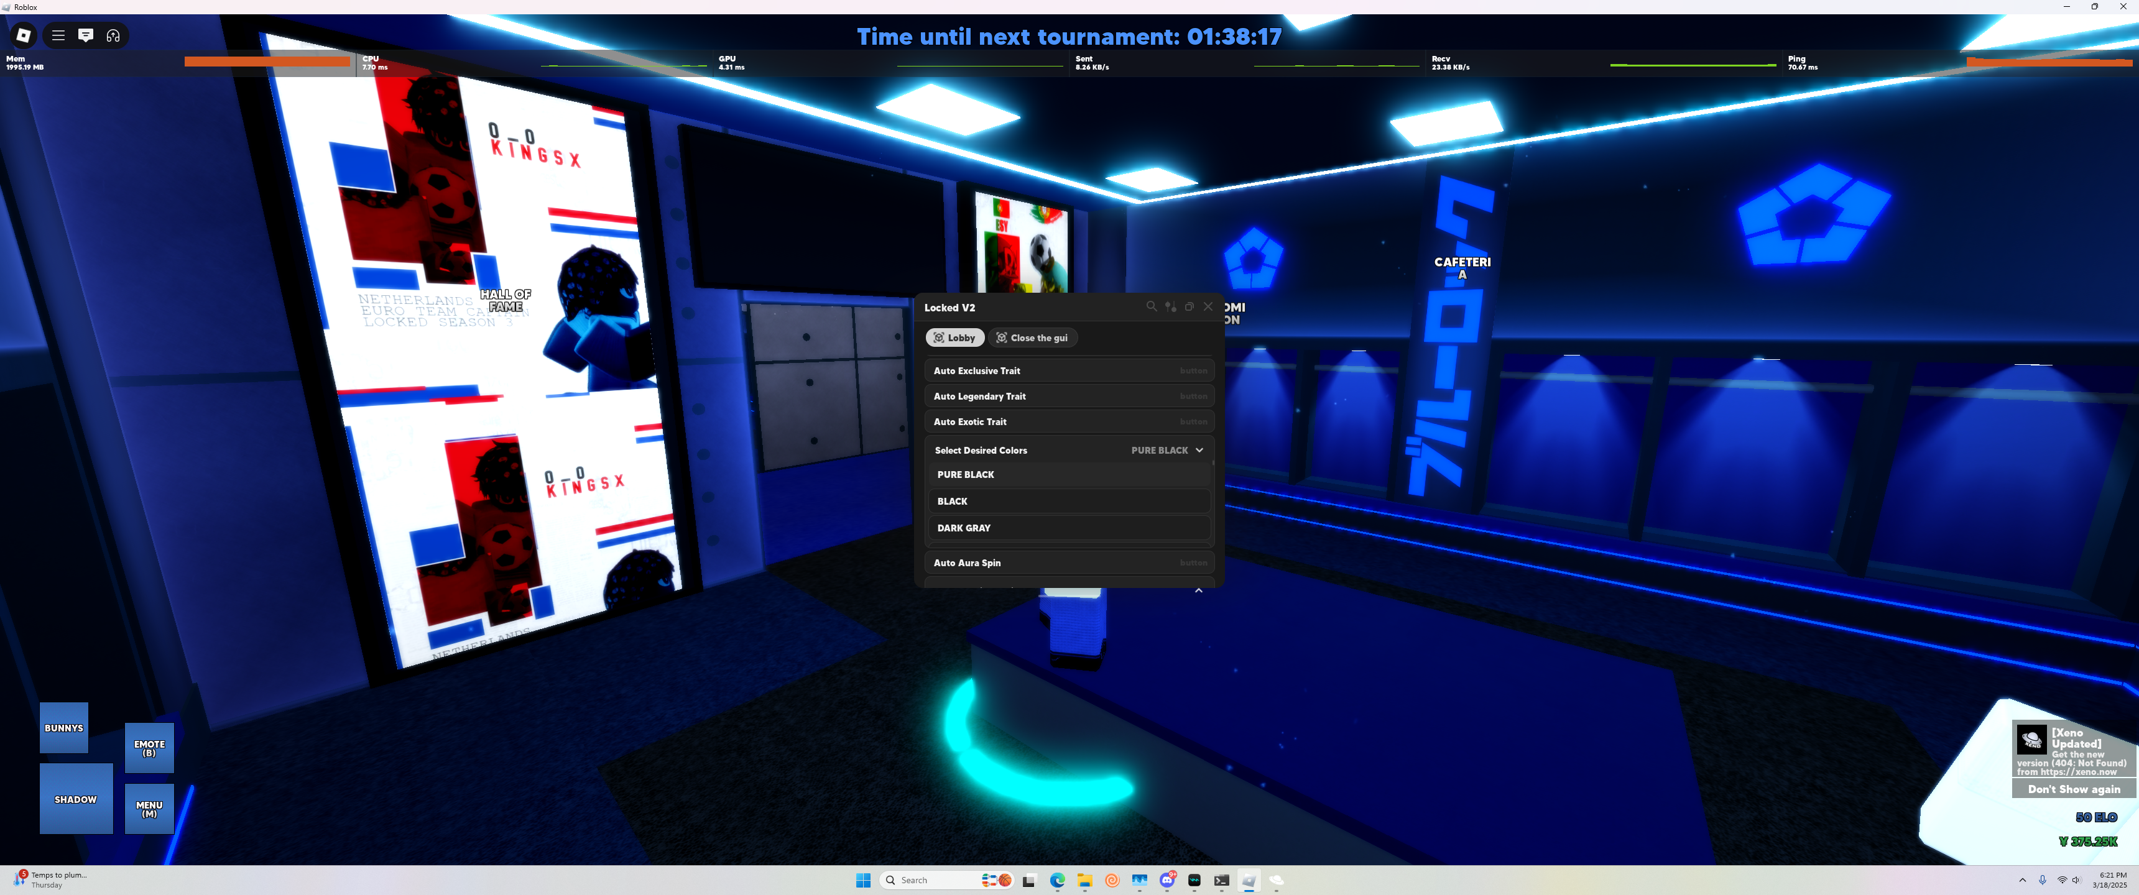Click the up chevron below the Locked V2 panel
Screen dimensions: 2139x895
click(1198, 590)
